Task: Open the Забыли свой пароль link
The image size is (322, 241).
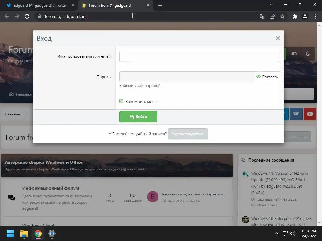Action: click(x=139, y=86)
